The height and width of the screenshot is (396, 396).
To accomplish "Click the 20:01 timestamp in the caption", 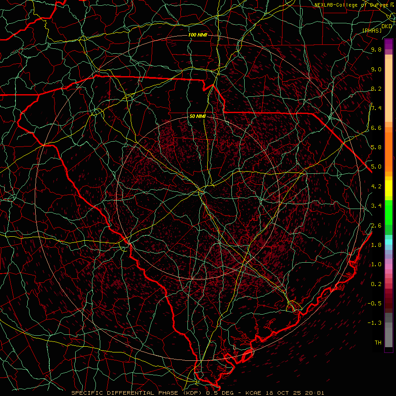I will pos(315,393).
